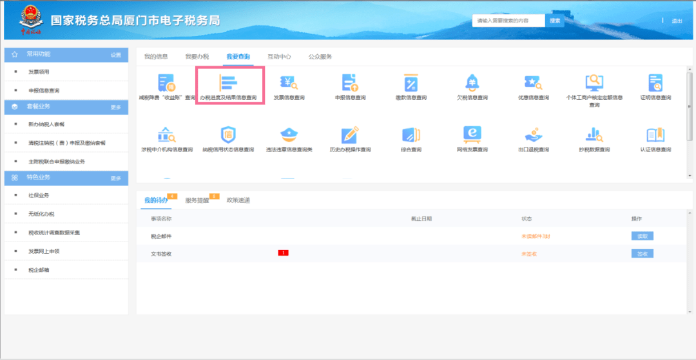Open the 出口退税查询 icon
The image size is (696, 360).
coord(533,135)
